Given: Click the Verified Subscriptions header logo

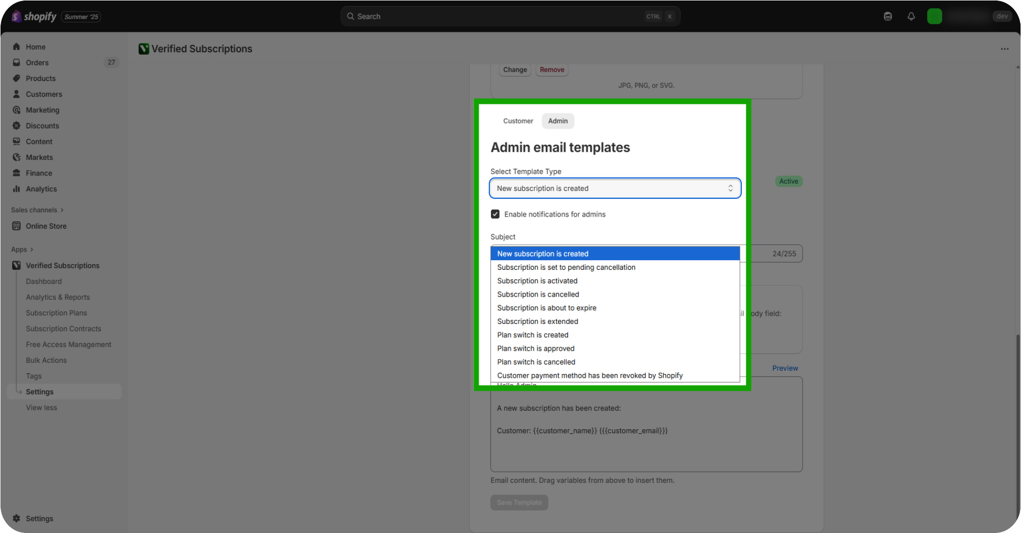Looking at the screenshot, I should [x=144, y=49].
